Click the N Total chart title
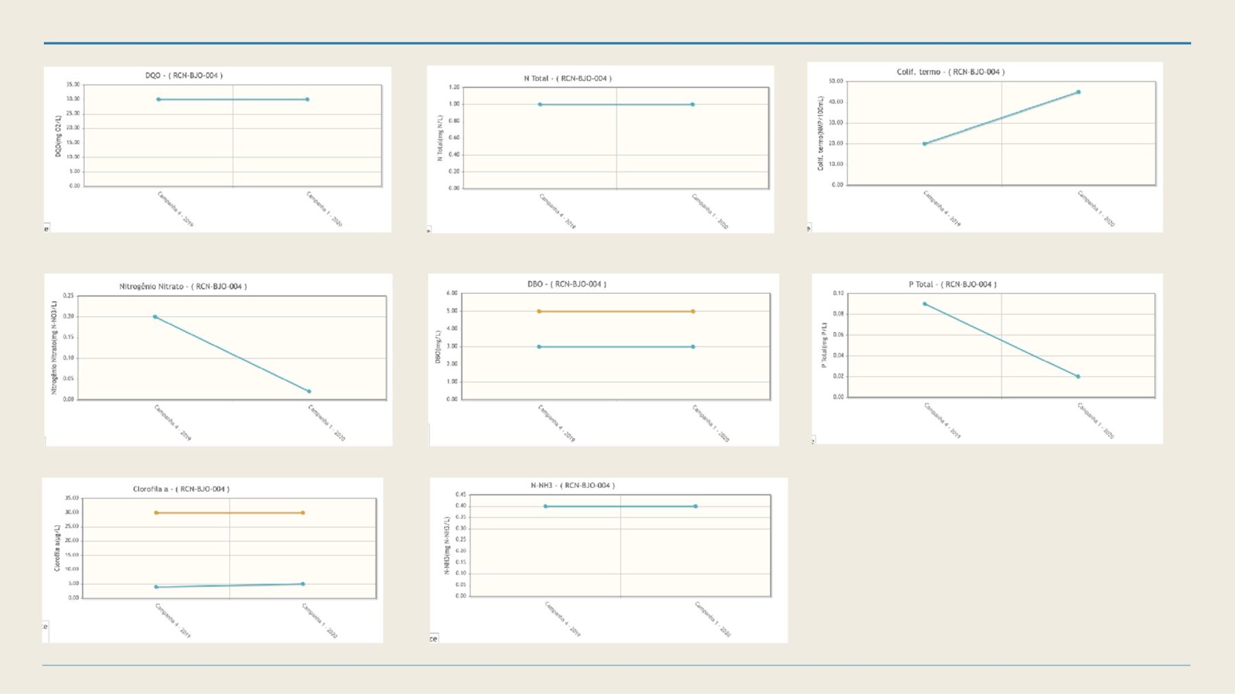 pos(567,79)
